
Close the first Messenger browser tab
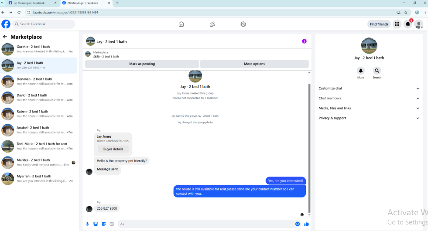pyautogui.click(x=55, y=3)
